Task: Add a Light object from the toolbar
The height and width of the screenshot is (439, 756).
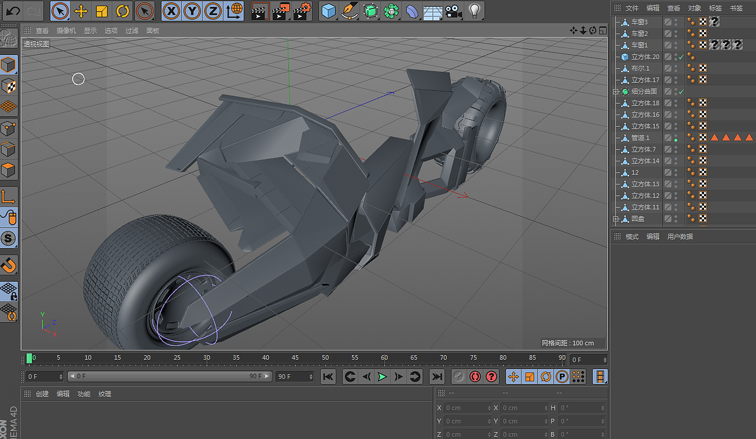Action: 474,11
